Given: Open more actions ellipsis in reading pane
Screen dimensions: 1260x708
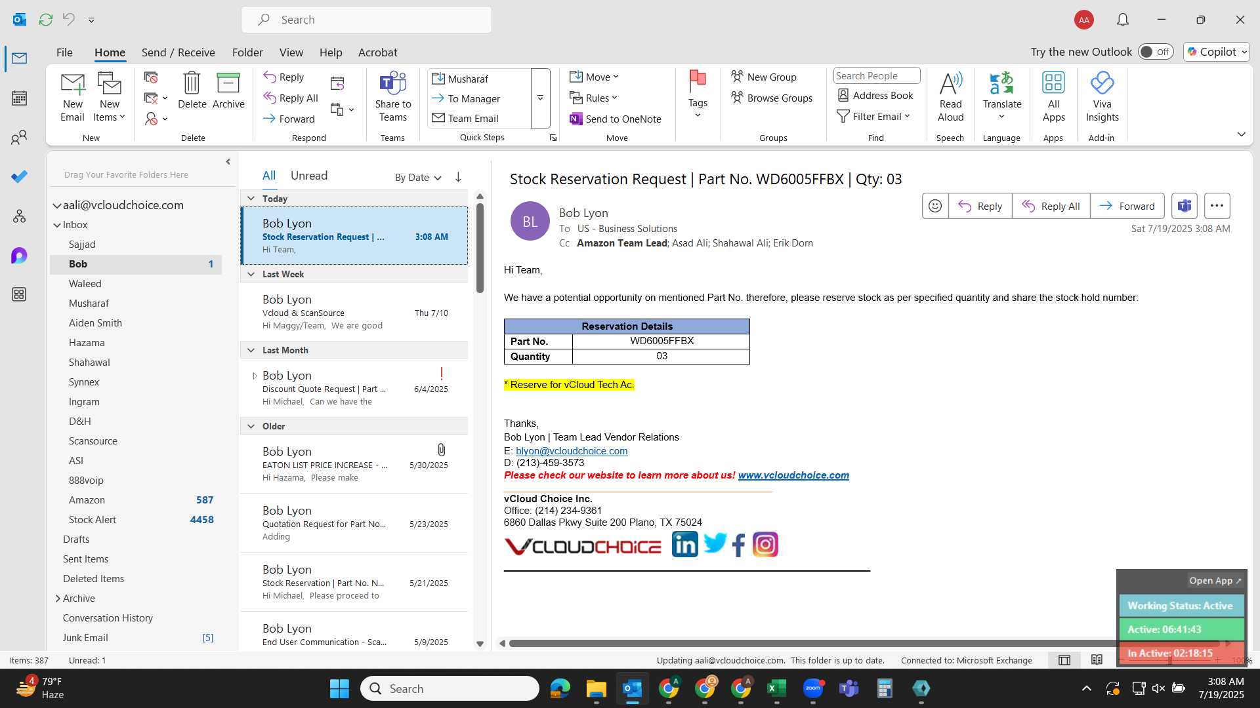Looking at the screenshot, I should click(1217, 206).
